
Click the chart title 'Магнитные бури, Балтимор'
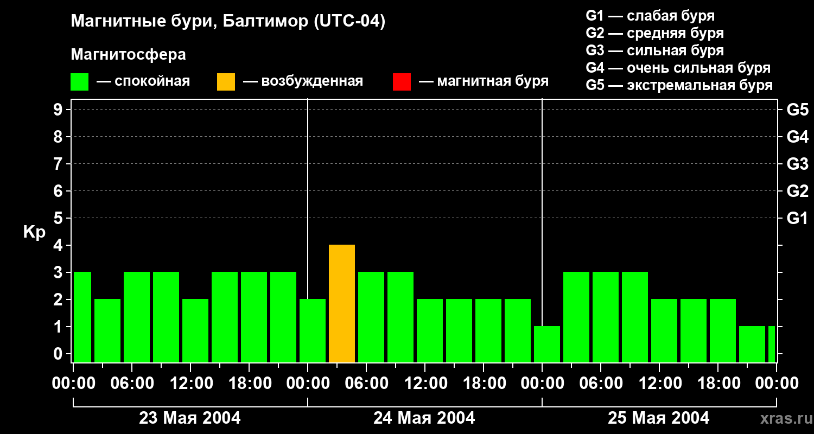[x=228, y=22]
